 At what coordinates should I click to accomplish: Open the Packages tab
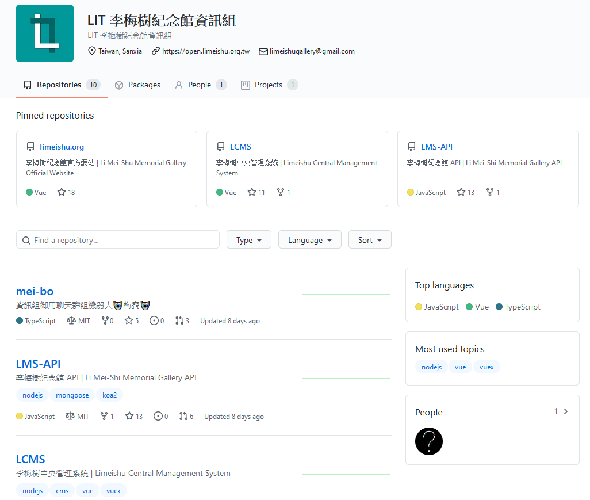(x=137, y=85)
